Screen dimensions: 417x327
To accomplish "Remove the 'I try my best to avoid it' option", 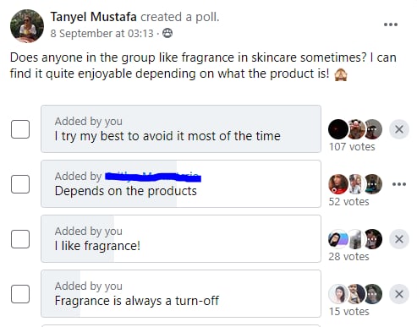I will (399, 129).
